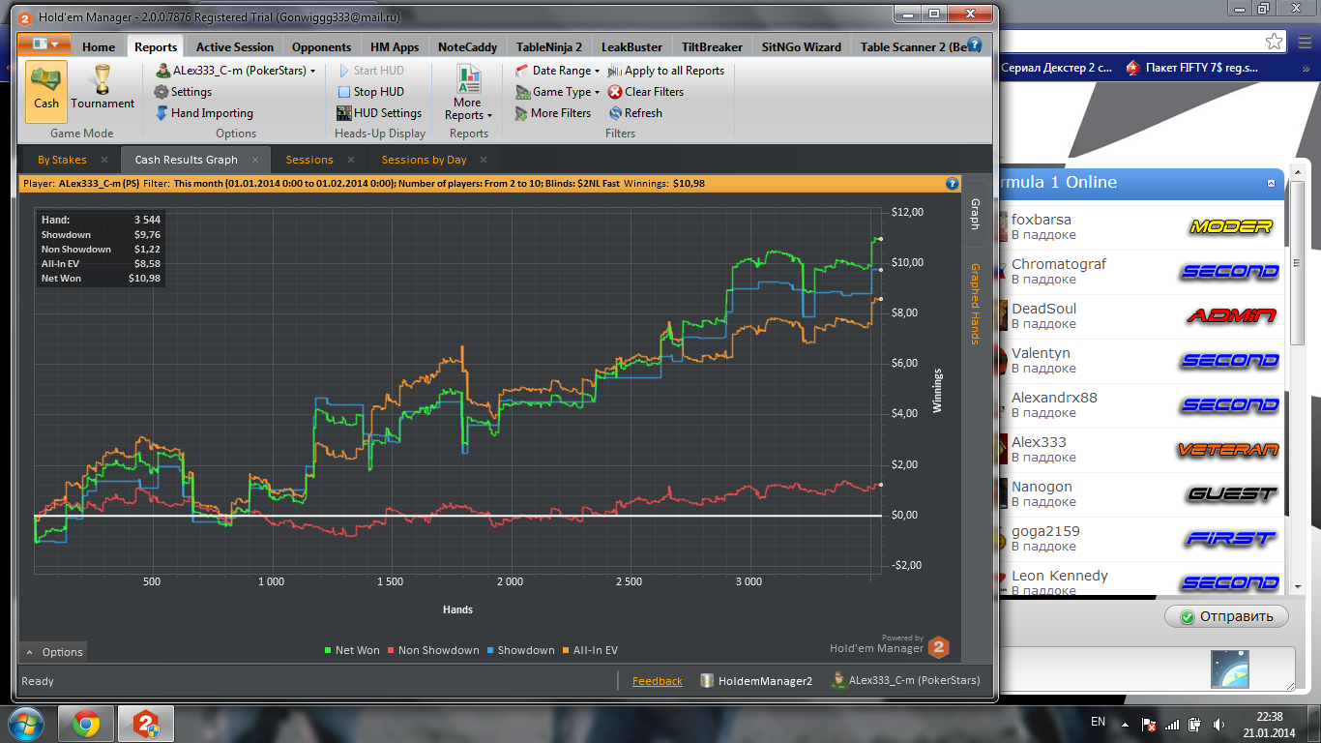Open NoteCaddy tab
1321x743 pixels.
[x=467, y=46]
